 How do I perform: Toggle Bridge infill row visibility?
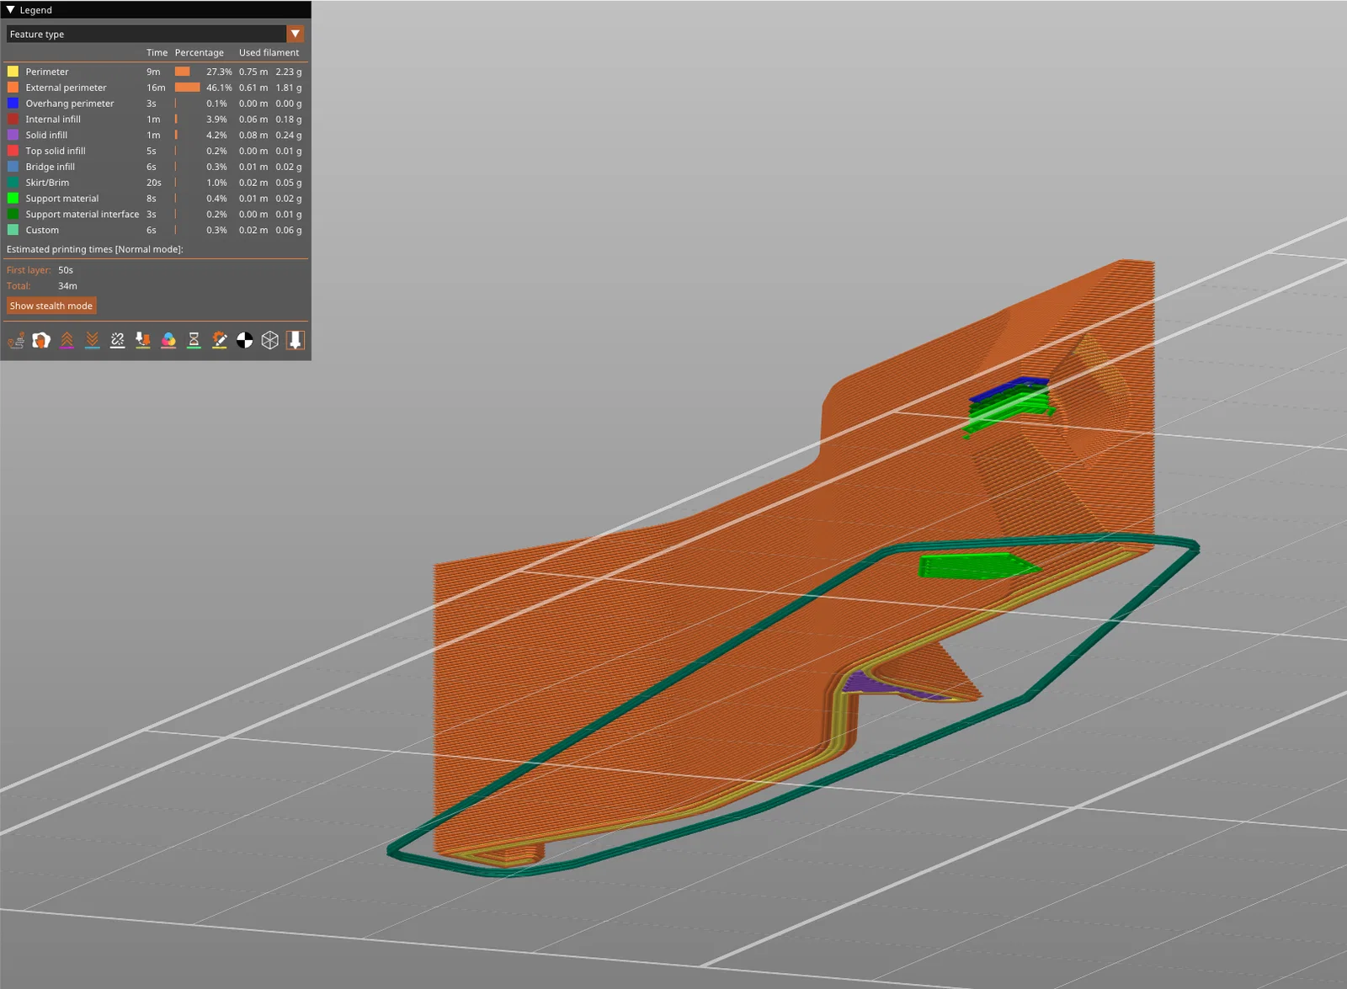[156, 167]
